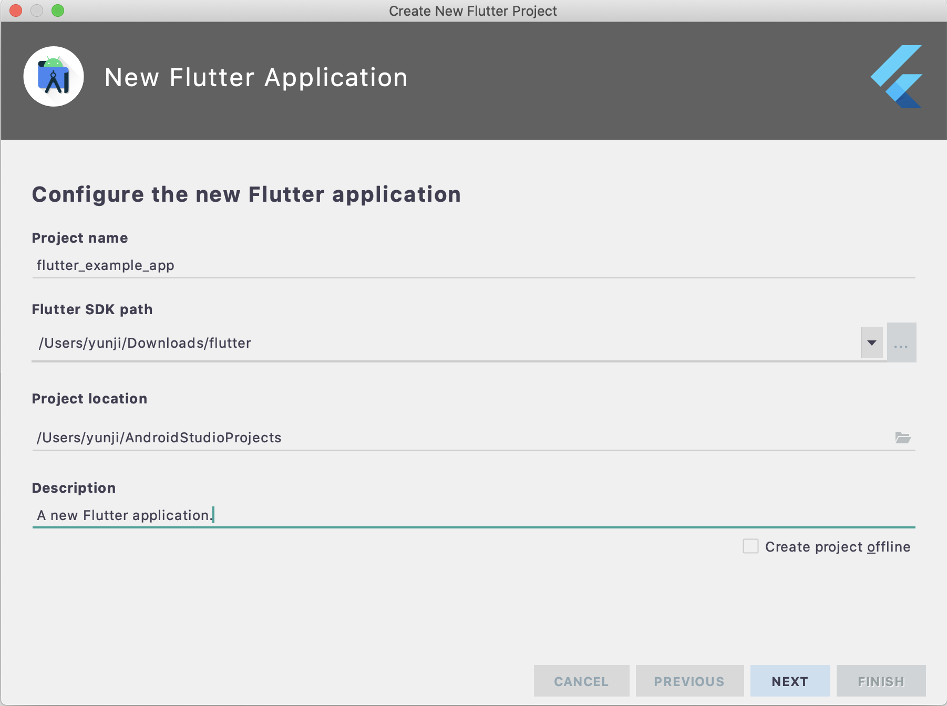This screenshot has width=947, height=706.
Task: Click the Cancel button
Action: tap(581, 681)
